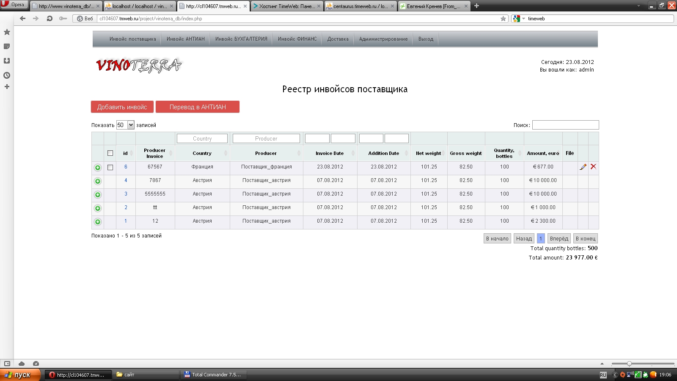
Task: Click the Добавить инвойс button
Action: click(x=122, y=107)
